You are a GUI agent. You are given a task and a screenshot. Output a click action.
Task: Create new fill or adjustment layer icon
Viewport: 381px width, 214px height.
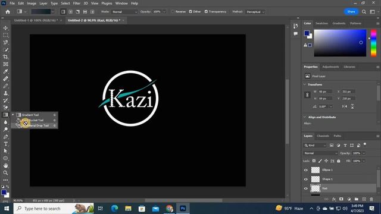point(349,199)
